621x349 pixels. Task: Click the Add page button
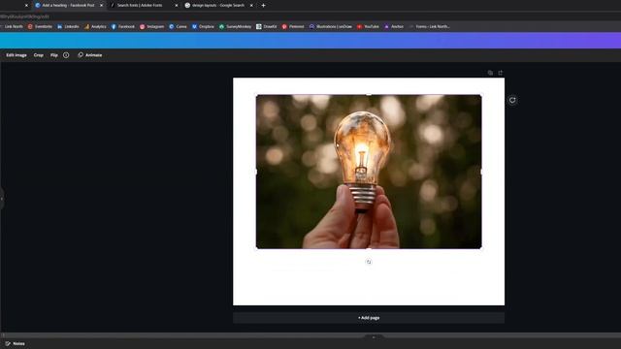tap(369, 318)
